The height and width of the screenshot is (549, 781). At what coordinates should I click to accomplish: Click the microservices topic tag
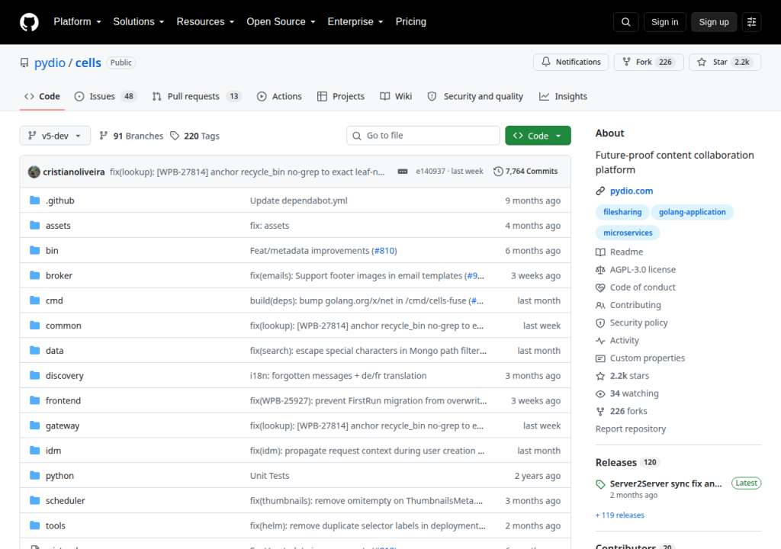pyautogui.click(x=628, y=233)
